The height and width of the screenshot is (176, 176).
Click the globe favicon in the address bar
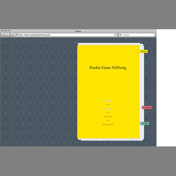click(x=17, y=35)
